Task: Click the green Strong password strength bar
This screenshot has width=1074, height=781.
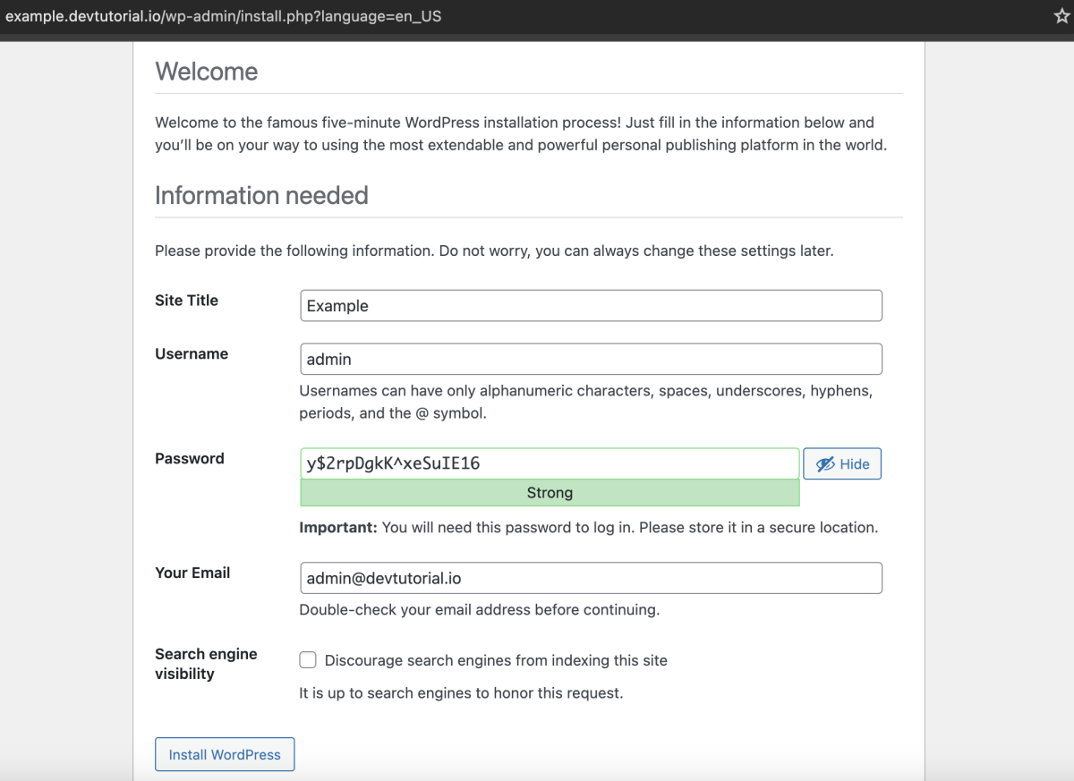Action: pyautogui.click(x=550, y=493)
